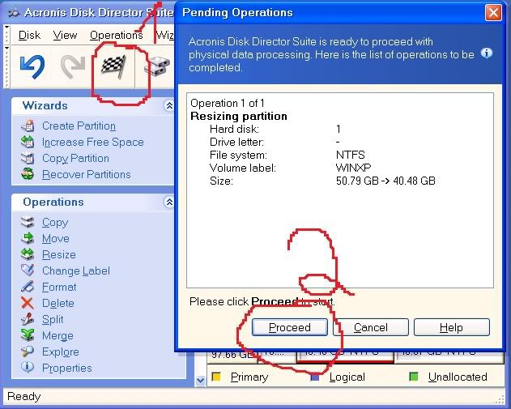Click the Operation 1 of 1 text
The width and height of the screenshot is (511, 409).
point(228,104)
